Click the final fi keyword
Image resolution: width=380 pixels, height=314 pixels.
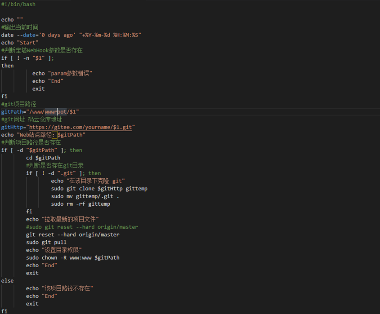tap(4, 311)
